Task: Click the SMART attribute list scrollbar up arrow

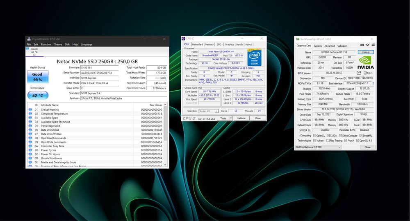Action: point(165,105)
